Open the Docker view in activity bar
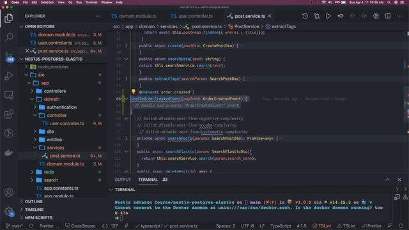The width and height of the screenshot is (409, 230). [x=8, y=153]
